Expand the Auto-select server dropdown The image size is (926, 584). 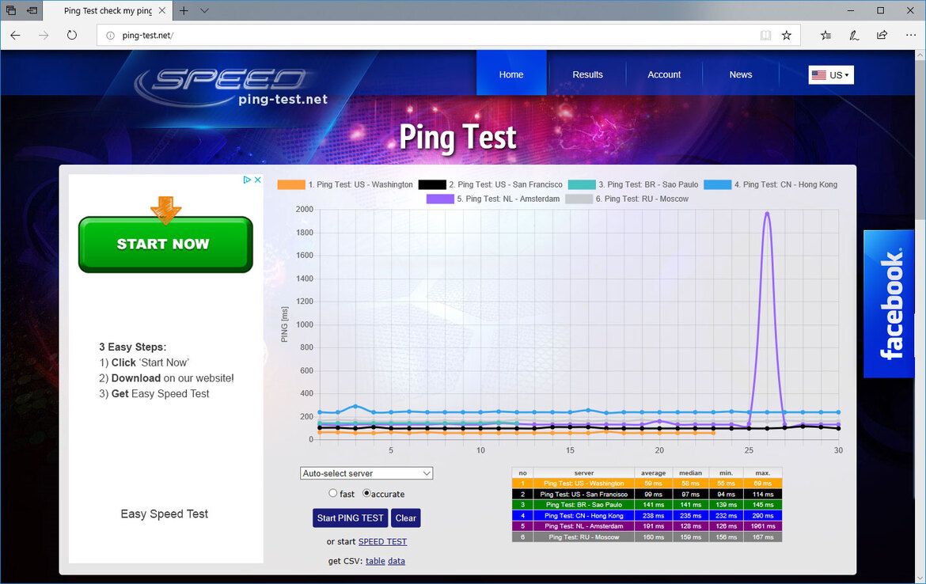366,473
